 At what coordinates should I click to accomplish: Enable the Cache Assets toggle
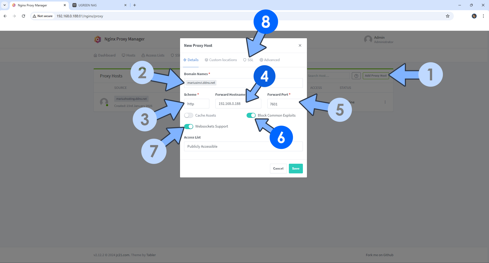coord(189,116)
